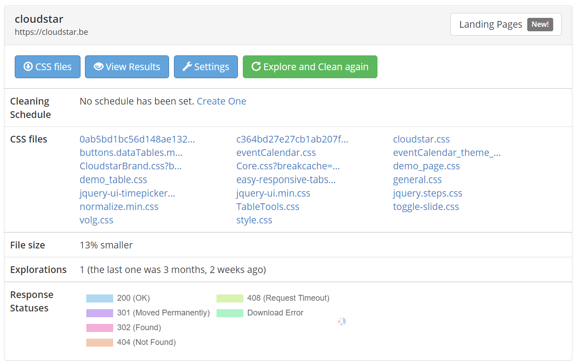Click the small response status pie chart
Viewport: 576px width, 361px height.
click(x=342, y=321)
